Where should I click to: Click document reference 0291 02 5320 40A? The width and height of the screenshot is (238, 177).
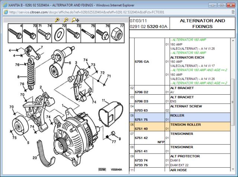(148, 26)
